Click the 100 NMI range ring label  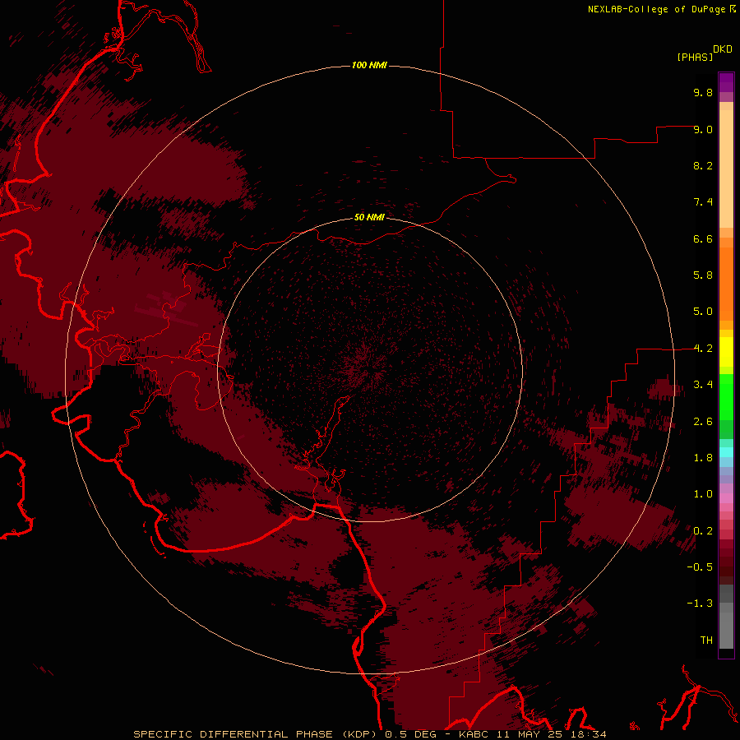(369, 65)
